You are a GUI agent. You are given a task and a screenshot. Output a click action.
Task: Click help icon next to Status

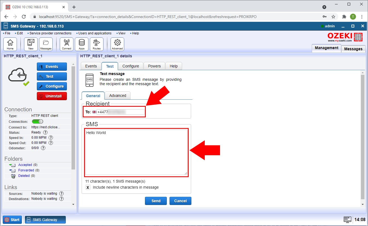click(45, 132)
